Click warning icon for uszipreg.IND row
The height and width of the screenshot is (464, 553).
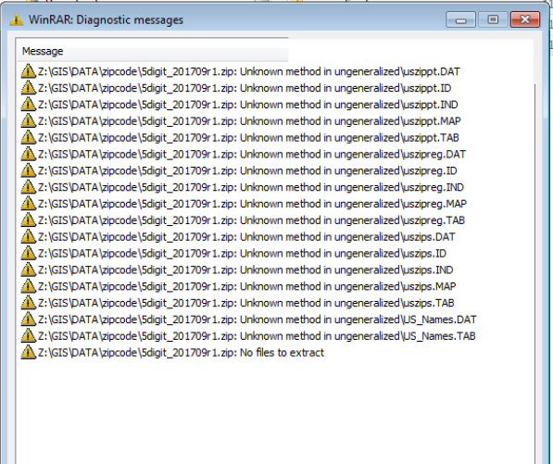pos(28,187)
